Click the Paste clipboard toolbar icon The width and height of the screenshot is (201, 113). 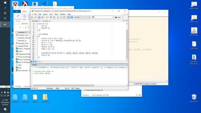pyautogui.click(x=64, y=17)
